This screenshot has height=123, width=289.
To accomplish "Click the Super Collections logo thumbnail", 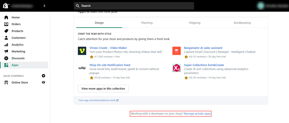I will pyautogui.click(x=177, y=68).
